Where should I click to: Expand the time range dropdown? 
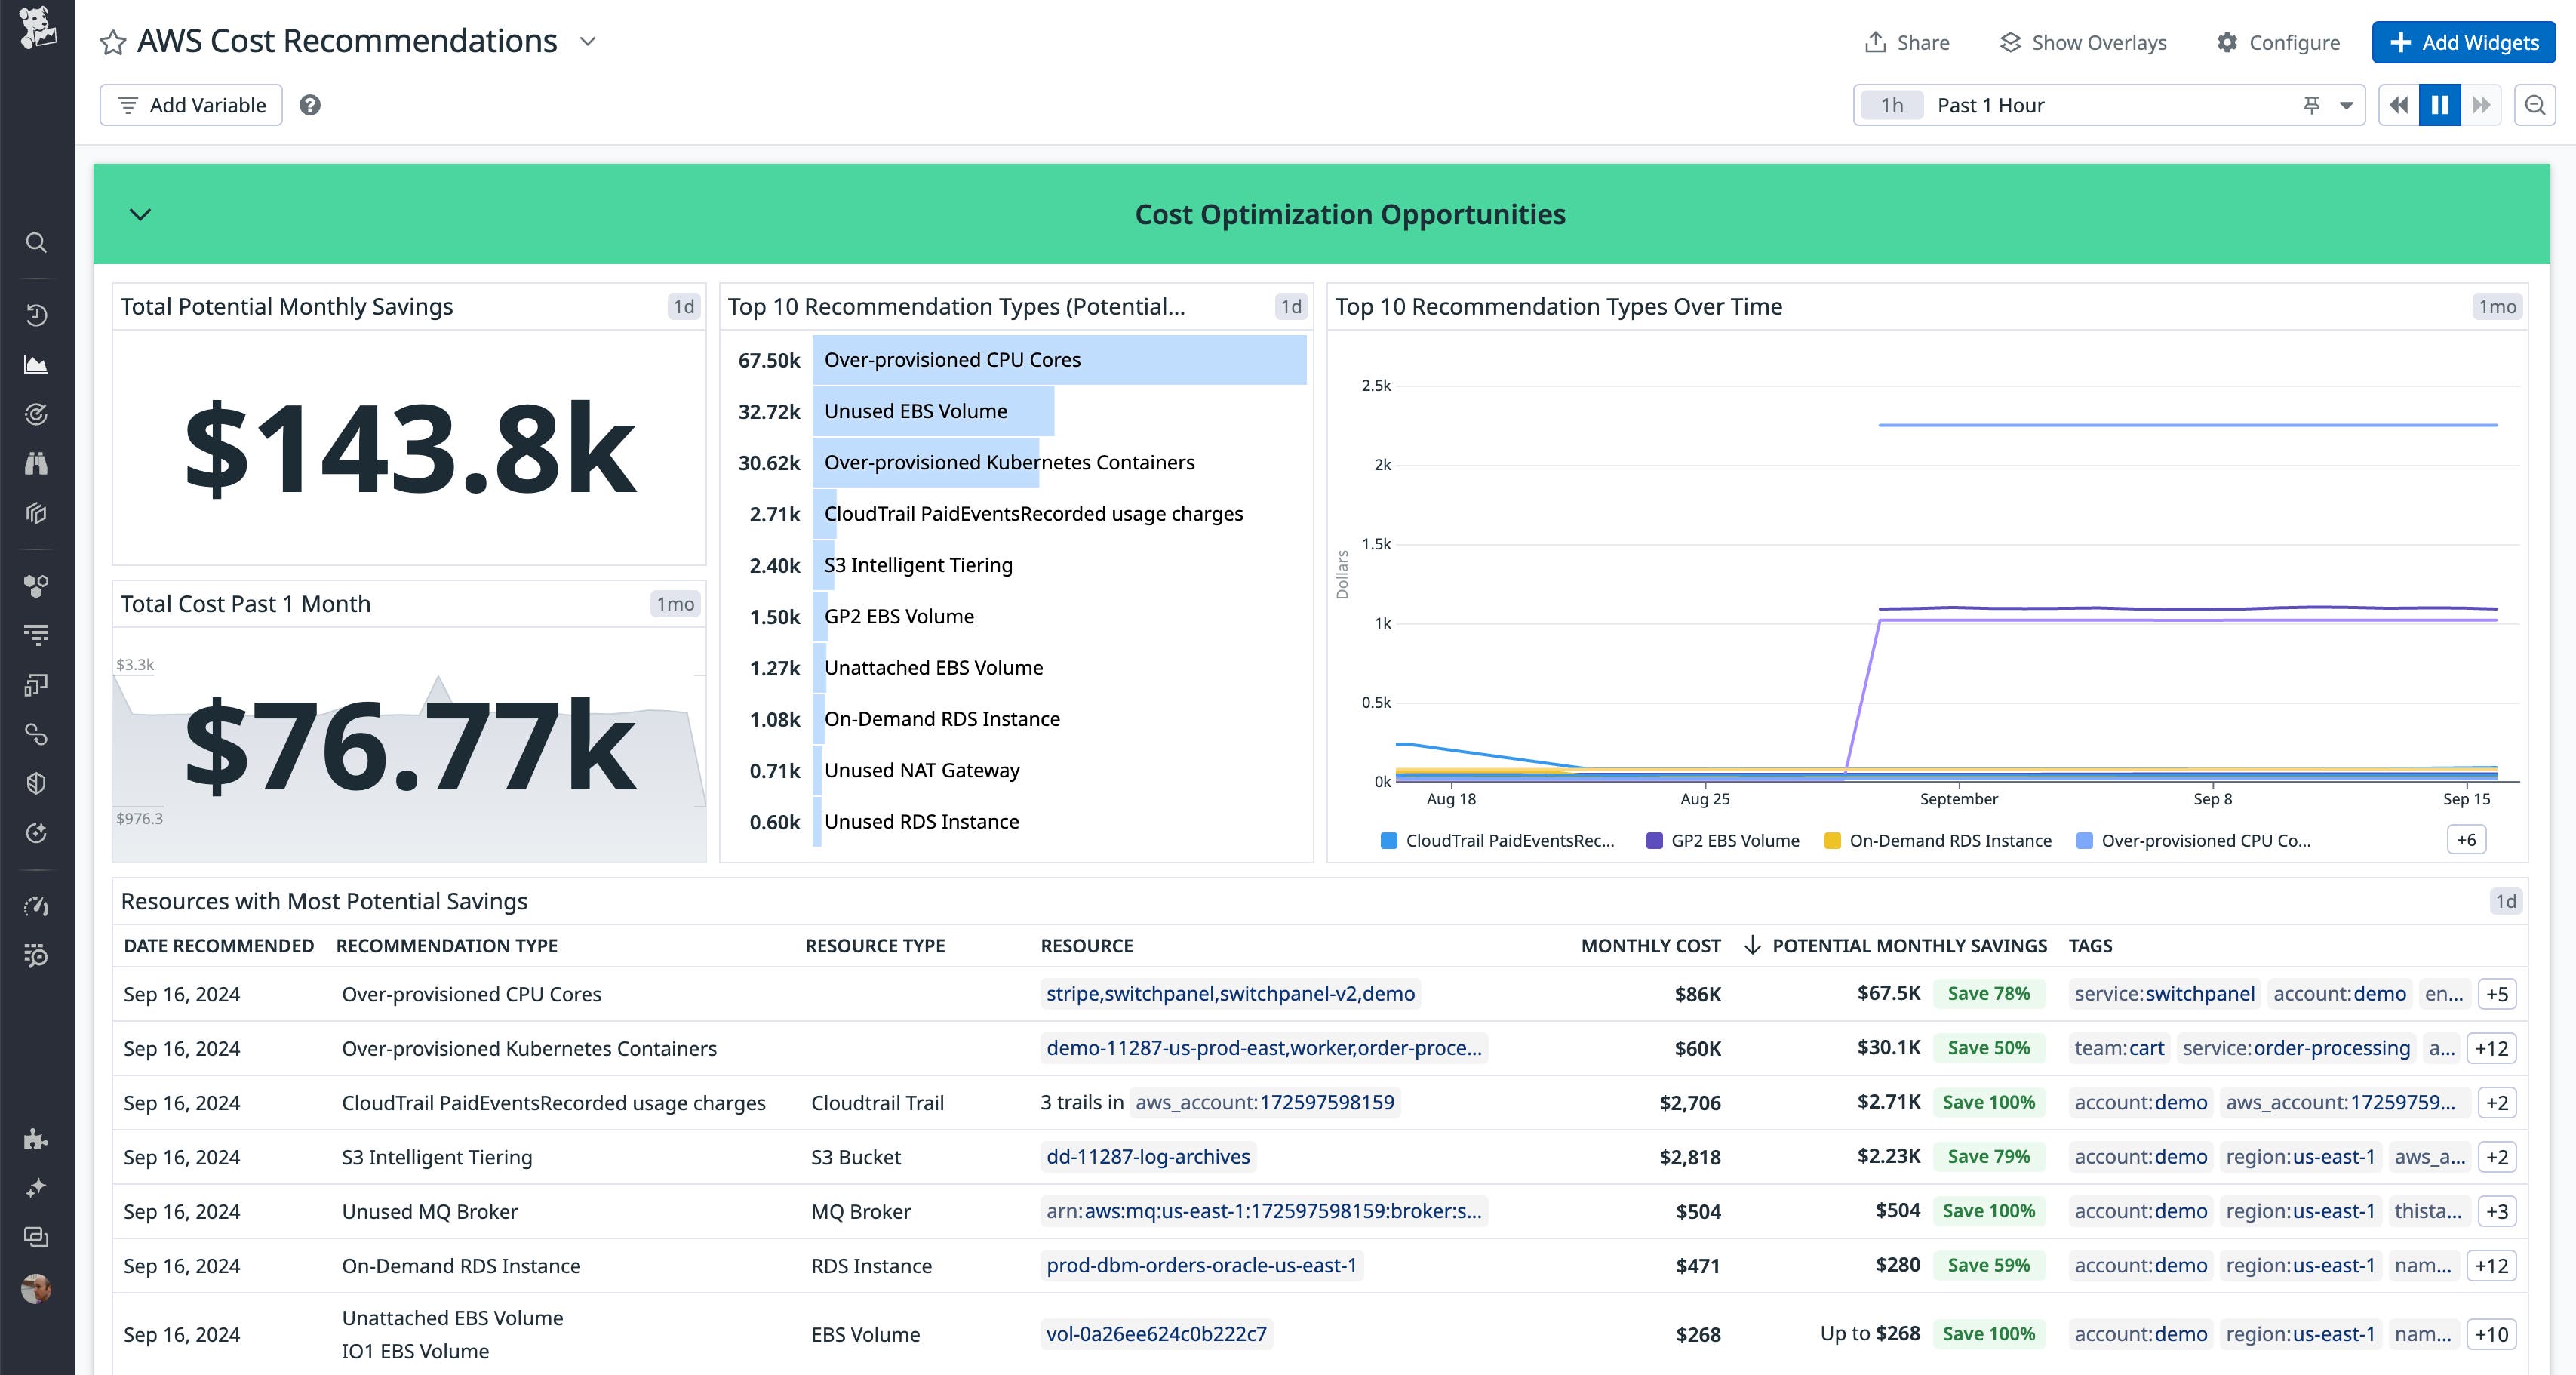[x=2345, y=105]
